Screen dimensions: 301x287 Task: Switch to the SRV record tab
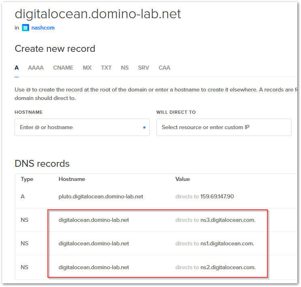pos(143,68)
